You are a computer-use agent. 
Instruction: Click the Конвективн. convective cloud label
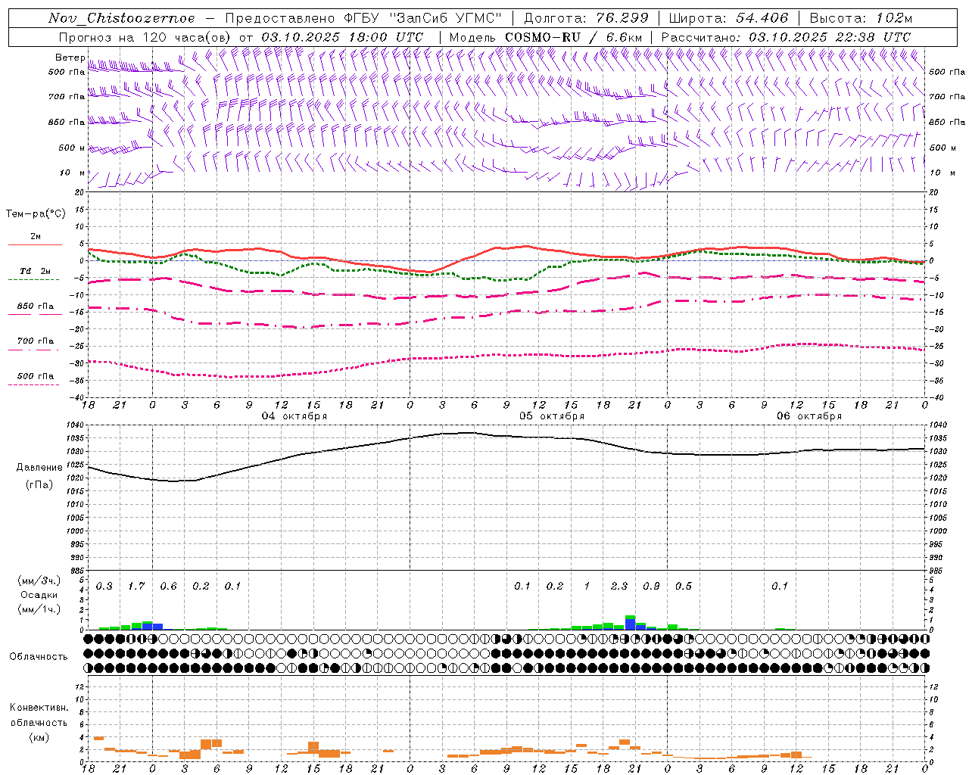(x=39, y=708)
